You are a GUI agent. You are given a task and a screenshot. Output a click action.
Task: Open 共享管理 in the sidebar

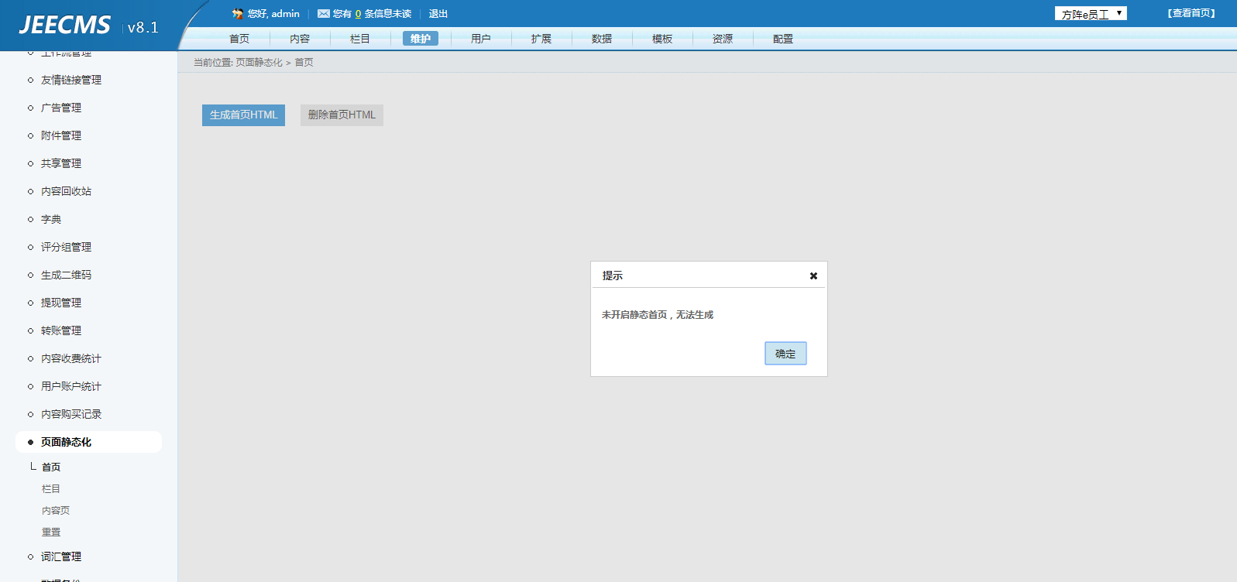[61, 163]
